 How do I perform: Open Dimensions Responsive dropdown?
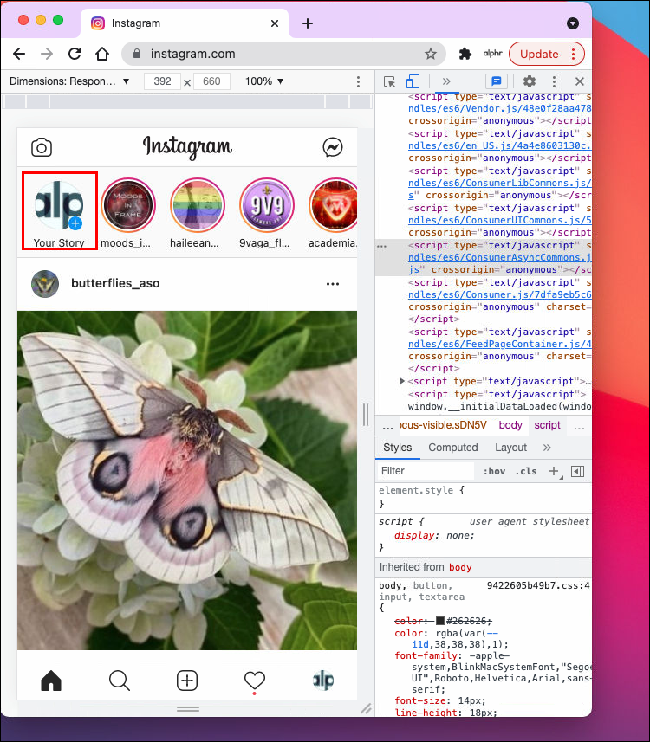click(69, 81)
